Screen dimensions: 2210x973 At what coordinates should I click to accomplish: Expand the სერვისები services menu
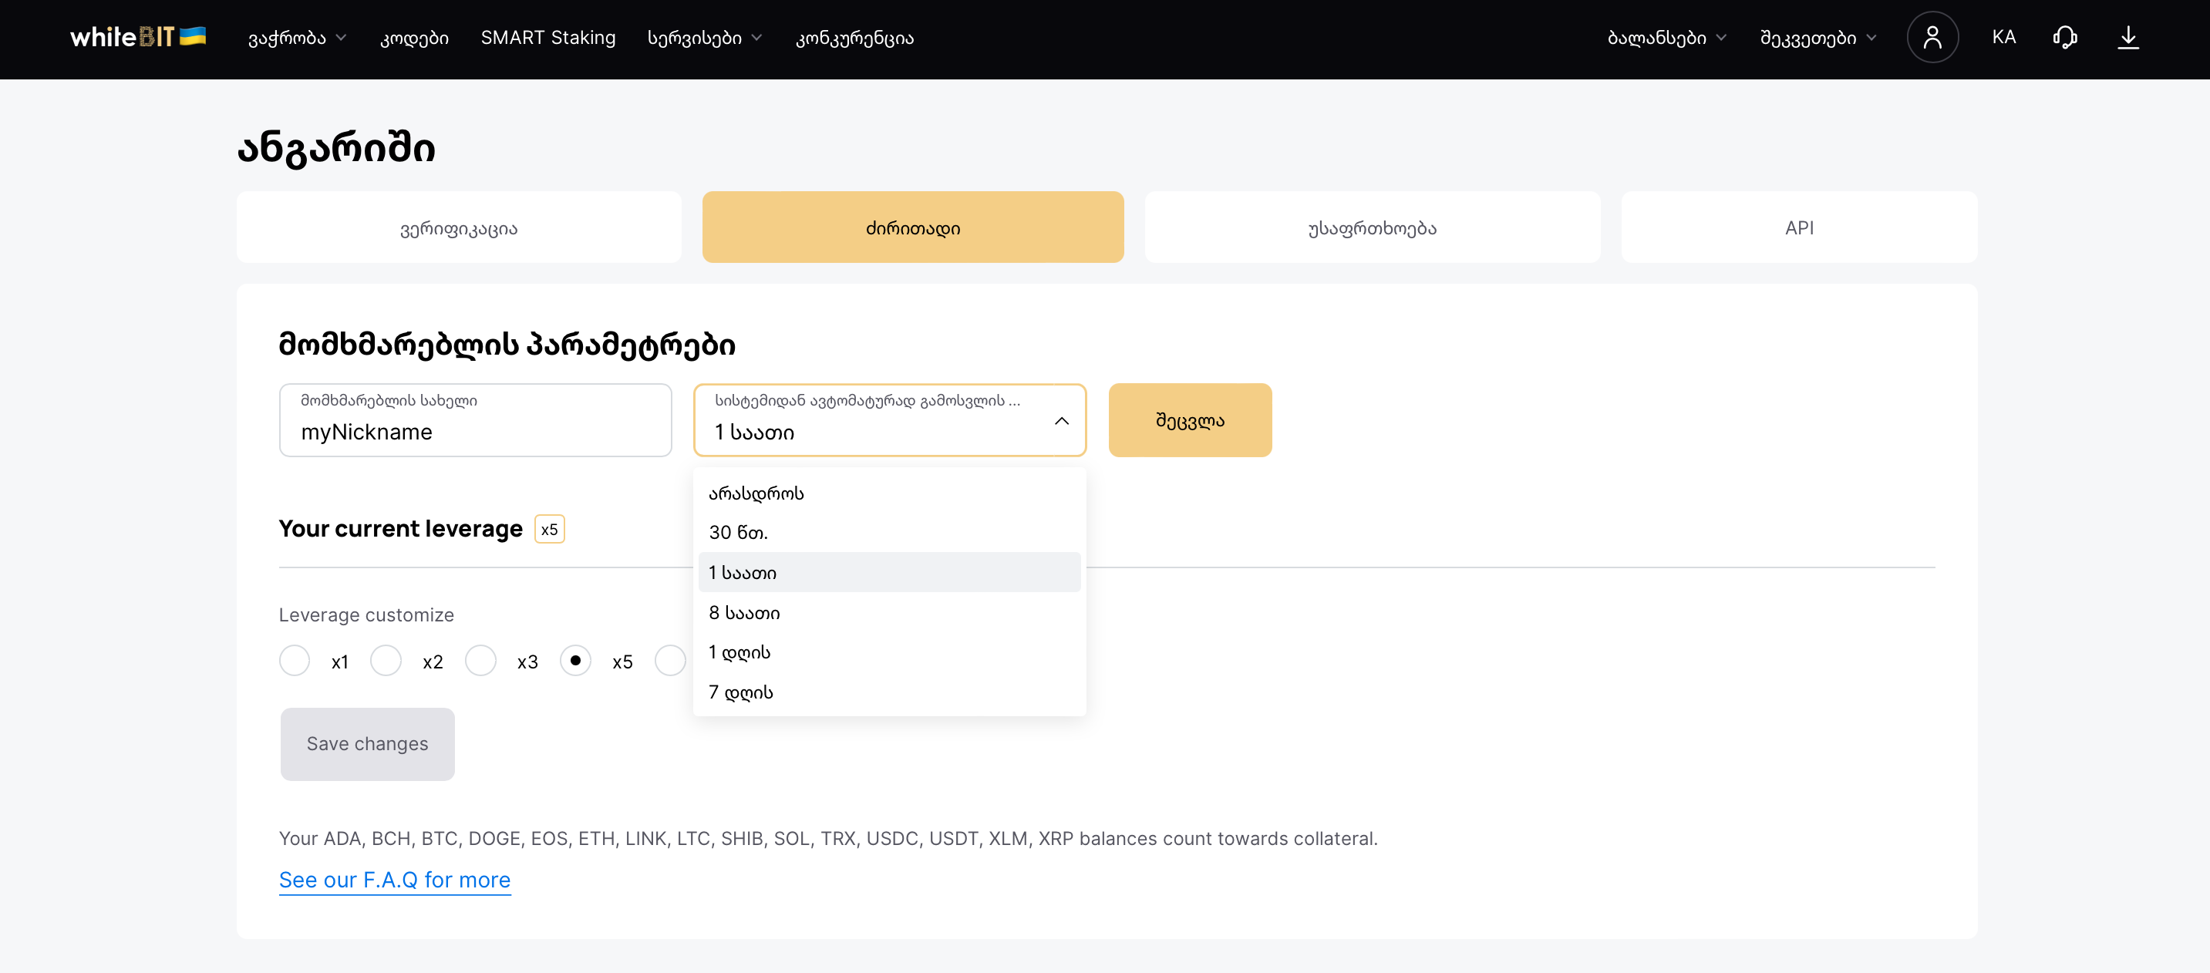[704, 38]
